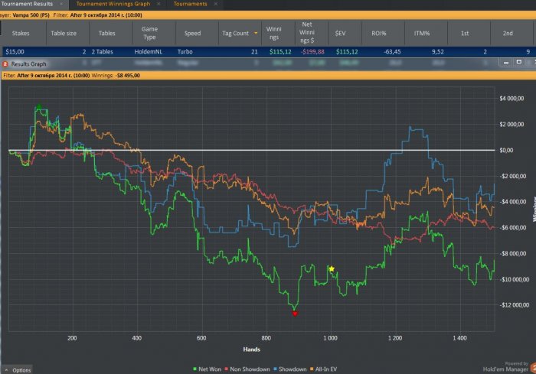The height and width of the screenshot is (374, 536).
Task: Switch to Tournament Winnings Graph tab
Action: click(x=113, y=4)
